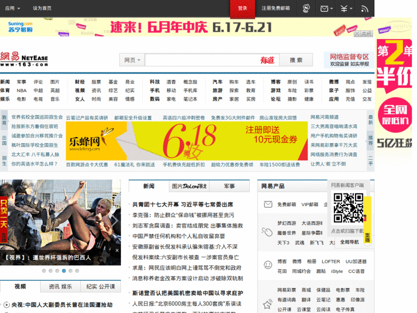Click the NetEase News client QR code
The width and height of the screenshot is (417, 313).
coord(347,208)
